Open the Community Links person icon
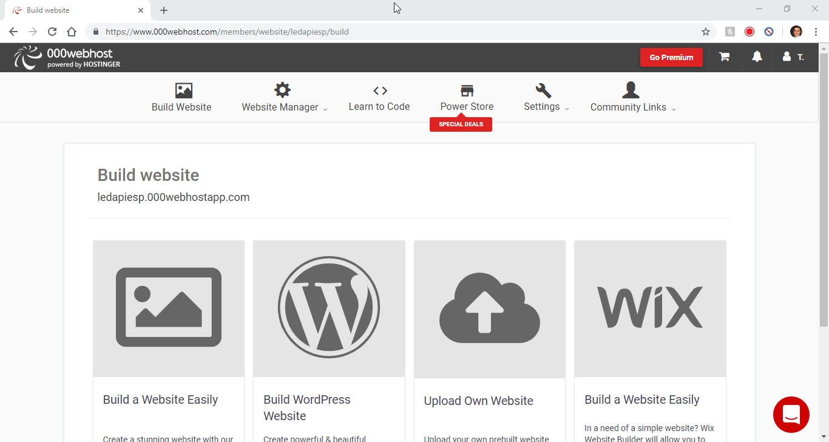 point(631,89)
